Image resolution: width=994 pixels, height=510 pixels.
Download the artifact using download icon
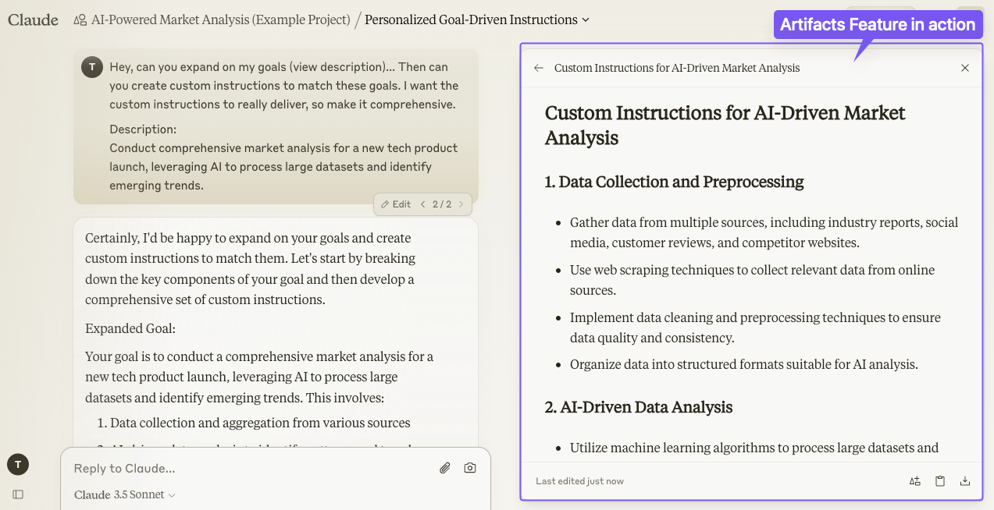[965, 481]
